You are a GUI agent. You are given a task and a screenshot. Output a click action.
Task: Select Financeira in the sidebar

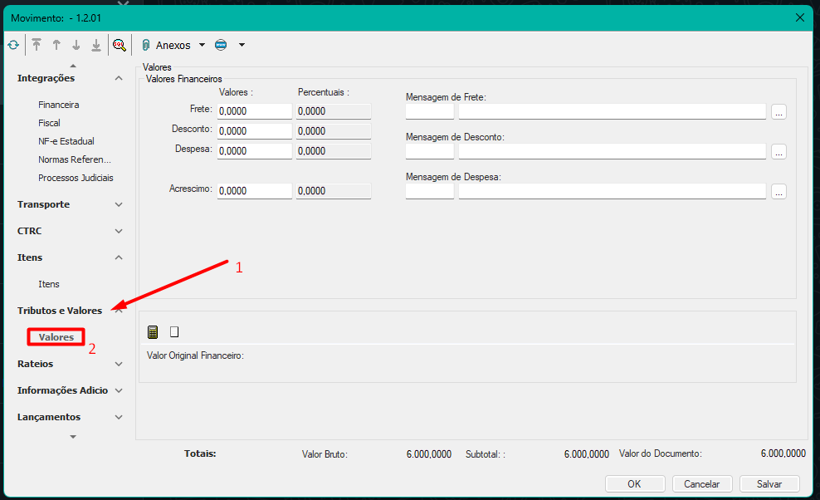pos(58,105)
